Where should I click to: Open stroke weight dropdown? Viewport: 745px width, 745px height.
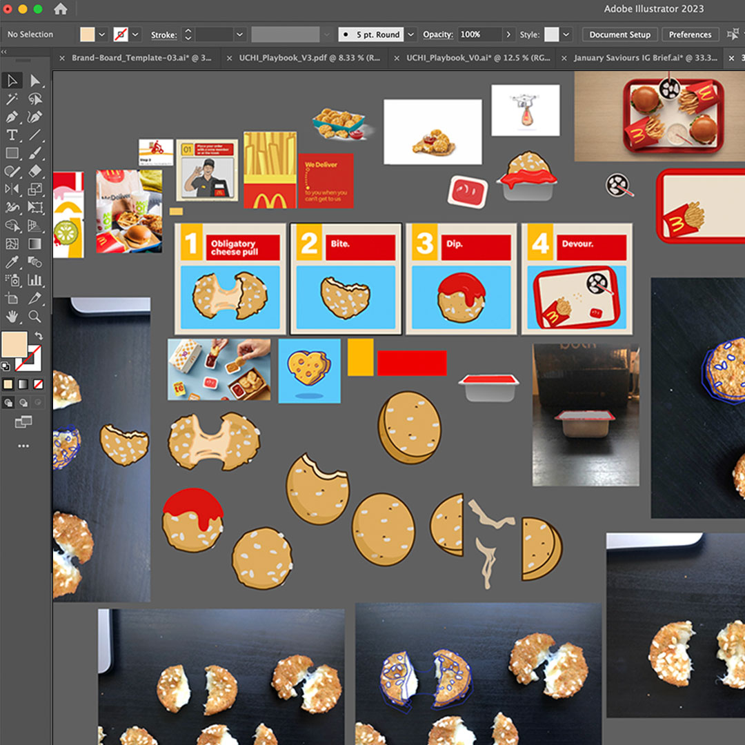239,34
